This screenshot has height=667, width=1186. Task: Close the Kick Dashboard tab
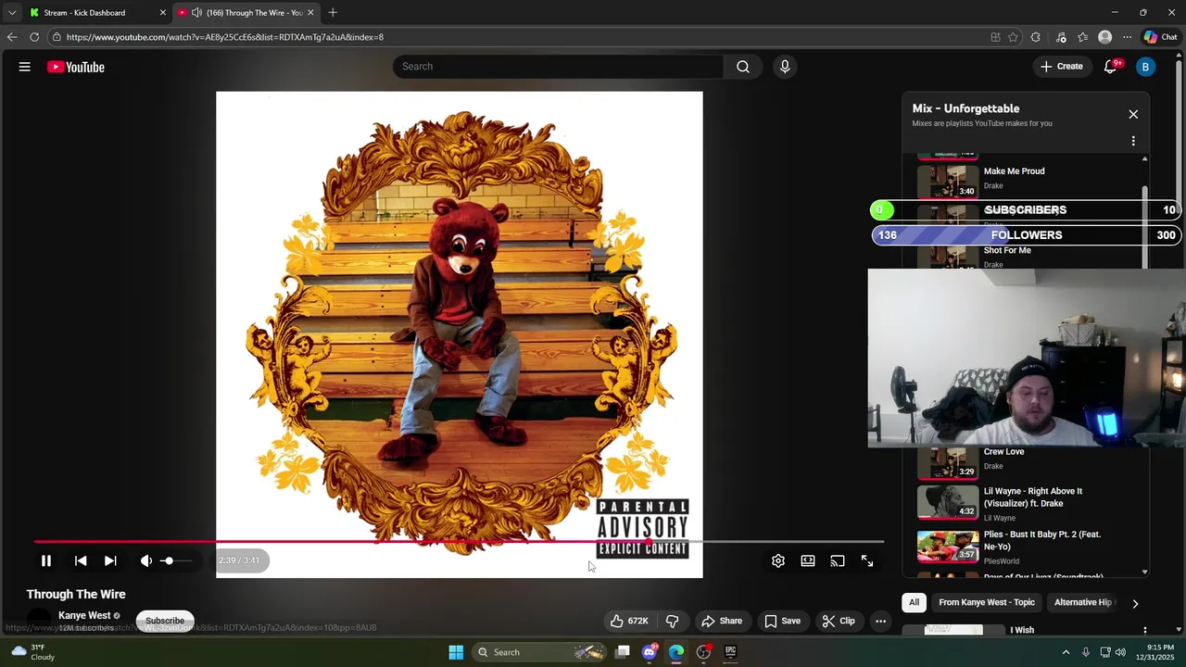[163, 12]
